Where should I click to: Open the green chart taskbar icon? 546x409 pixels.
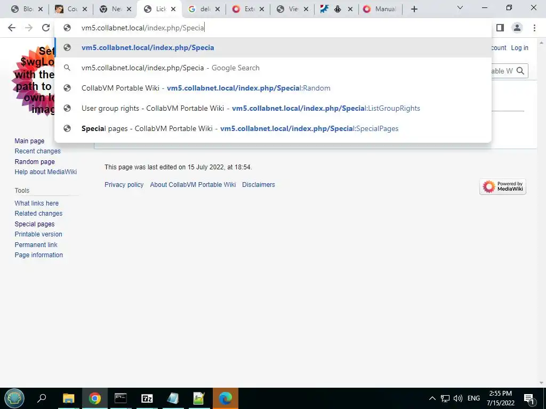199,398
